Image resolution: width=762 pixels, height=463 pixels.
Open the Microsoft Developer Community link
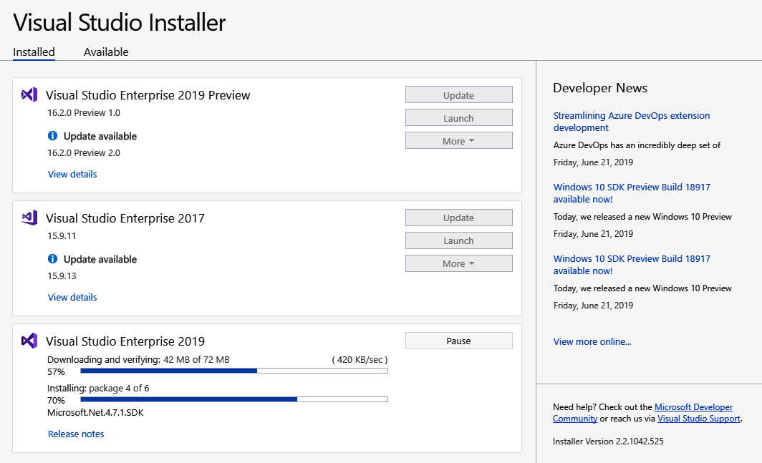(700, 407)
